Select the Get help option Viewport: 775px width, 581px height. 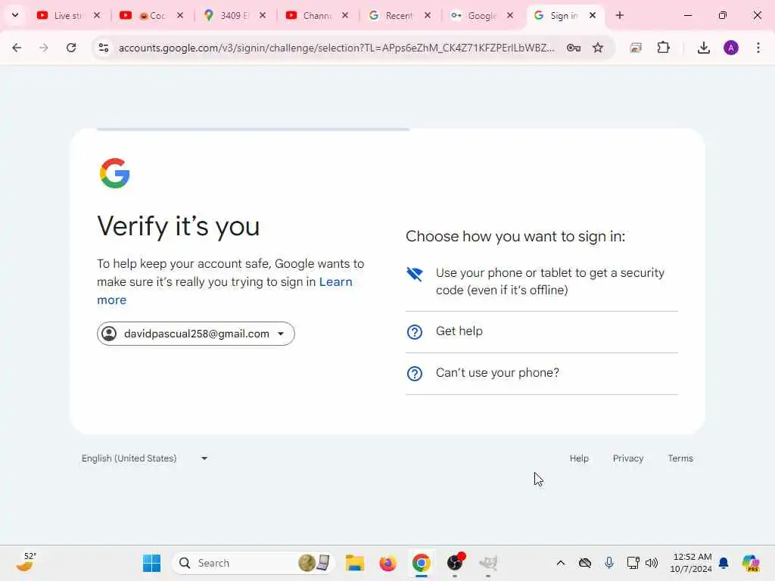pyautogui.click(x=542, y=331)
